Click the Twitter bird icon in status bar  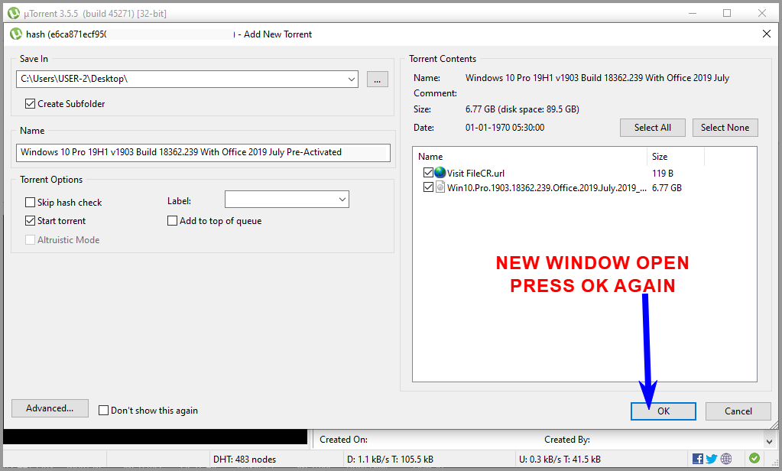pyautogui.click(x=712, y=459)
